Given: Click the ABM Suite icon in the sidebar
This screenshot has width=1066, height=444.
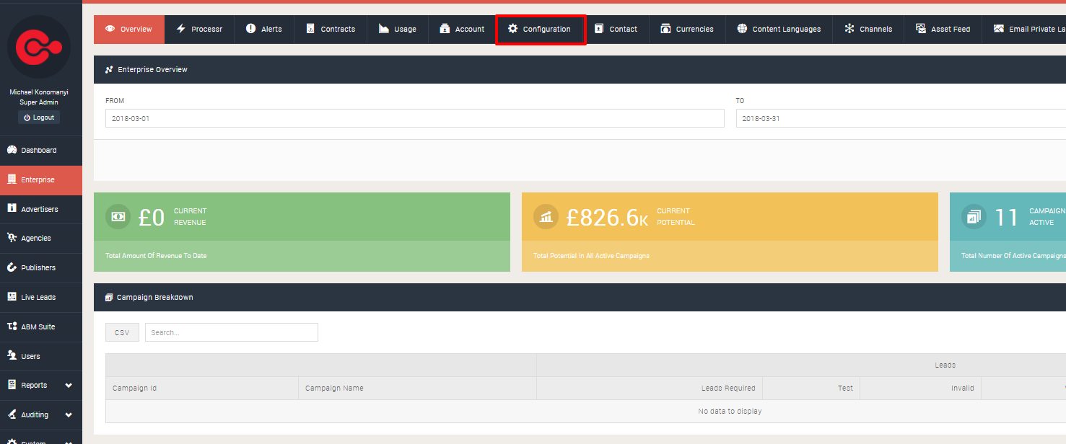Looking at the screenshot, I should tap(12, 327).
